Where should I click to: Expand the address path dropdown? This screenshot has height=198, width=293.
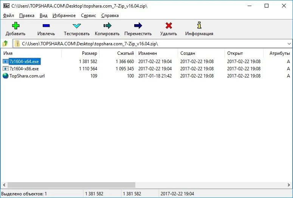click(x=289, y=44)
